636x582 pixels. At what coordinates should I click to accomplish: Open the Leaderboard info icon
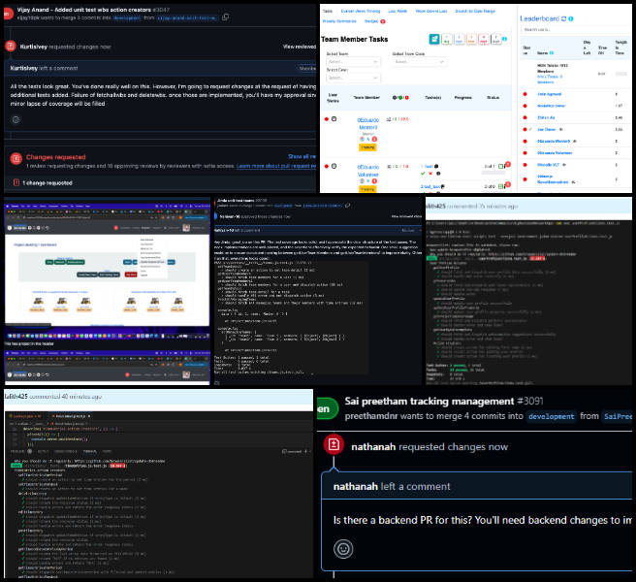[571, 18]
